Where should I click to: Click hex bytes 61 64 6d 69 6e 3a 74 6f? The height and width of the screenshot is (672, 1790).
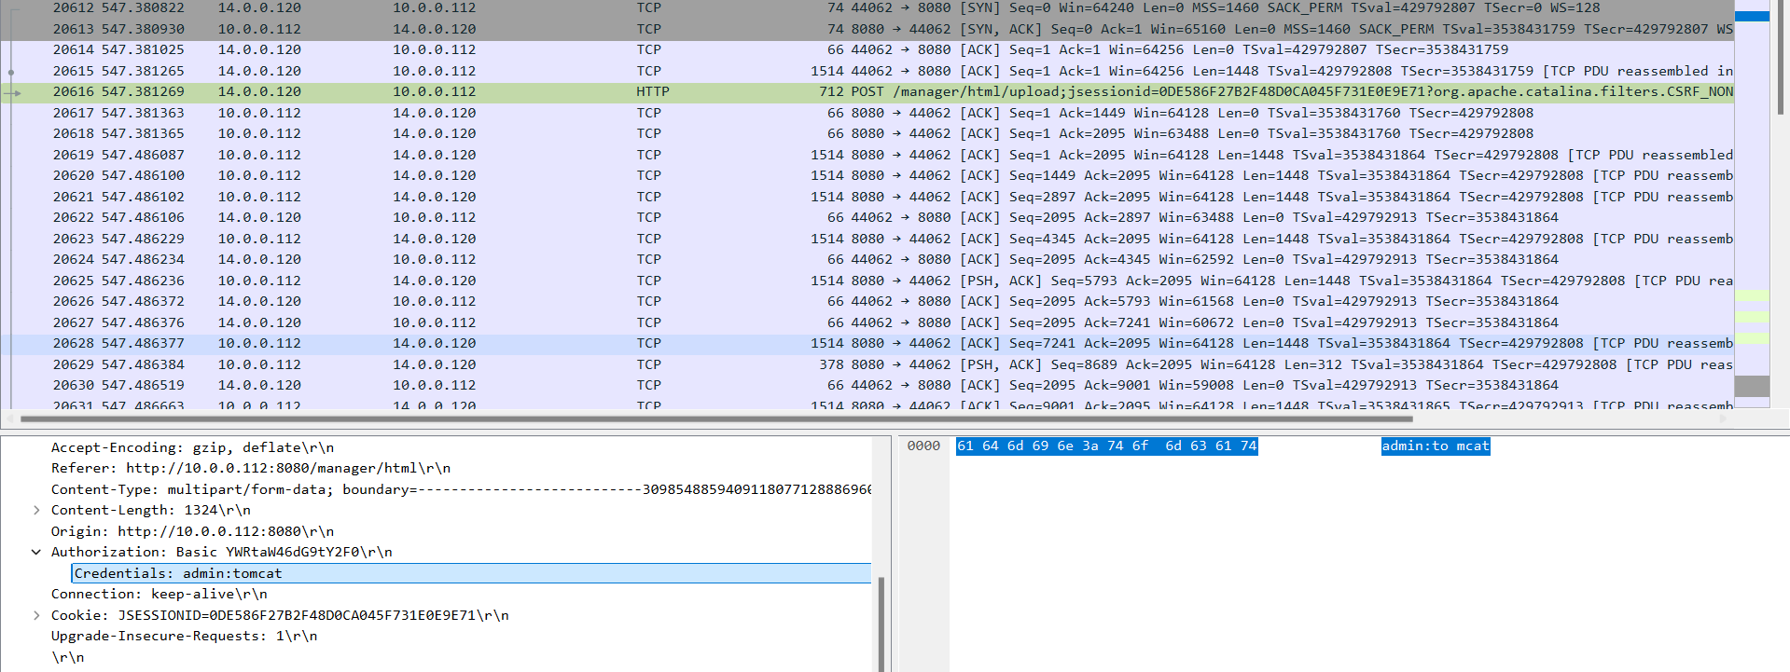click(1052, 446)
